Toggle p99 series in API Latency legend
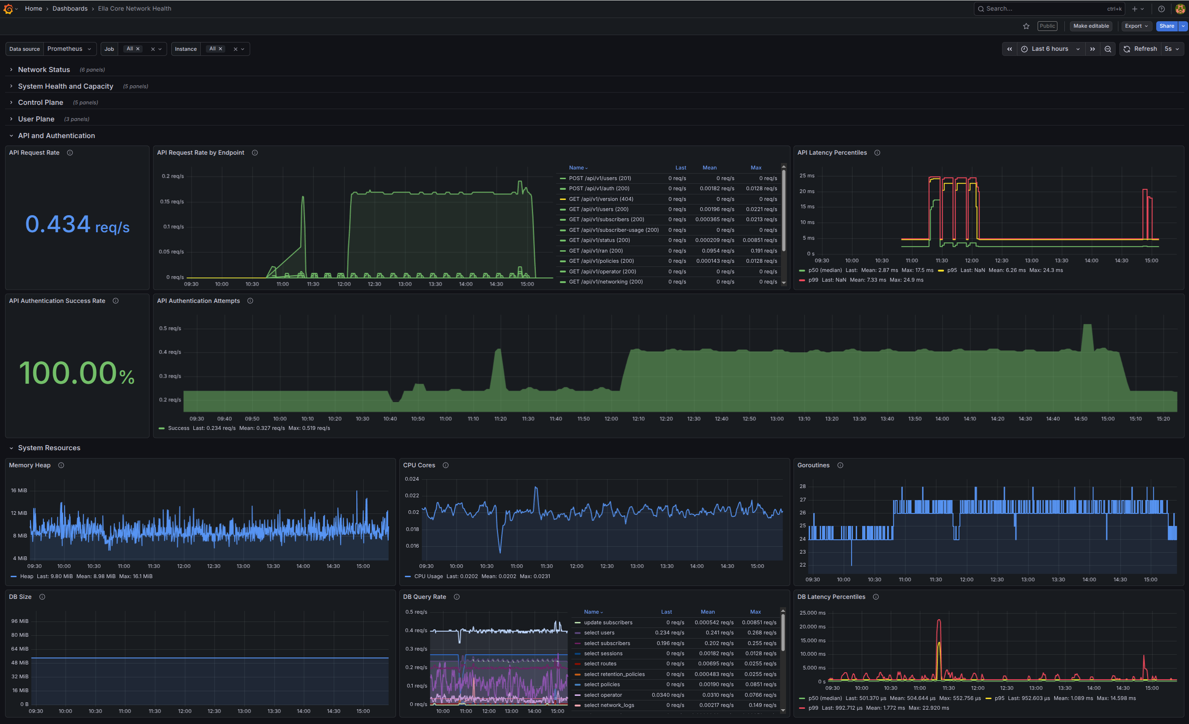Screen dimensions: 1189x724 [813, 280]
